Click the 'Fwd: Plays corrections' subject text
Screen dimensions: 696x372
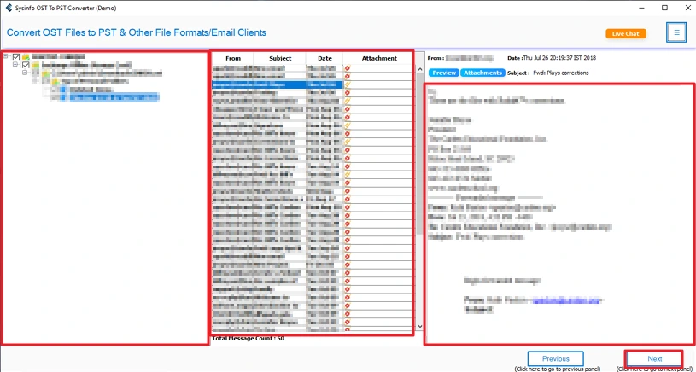561,73
